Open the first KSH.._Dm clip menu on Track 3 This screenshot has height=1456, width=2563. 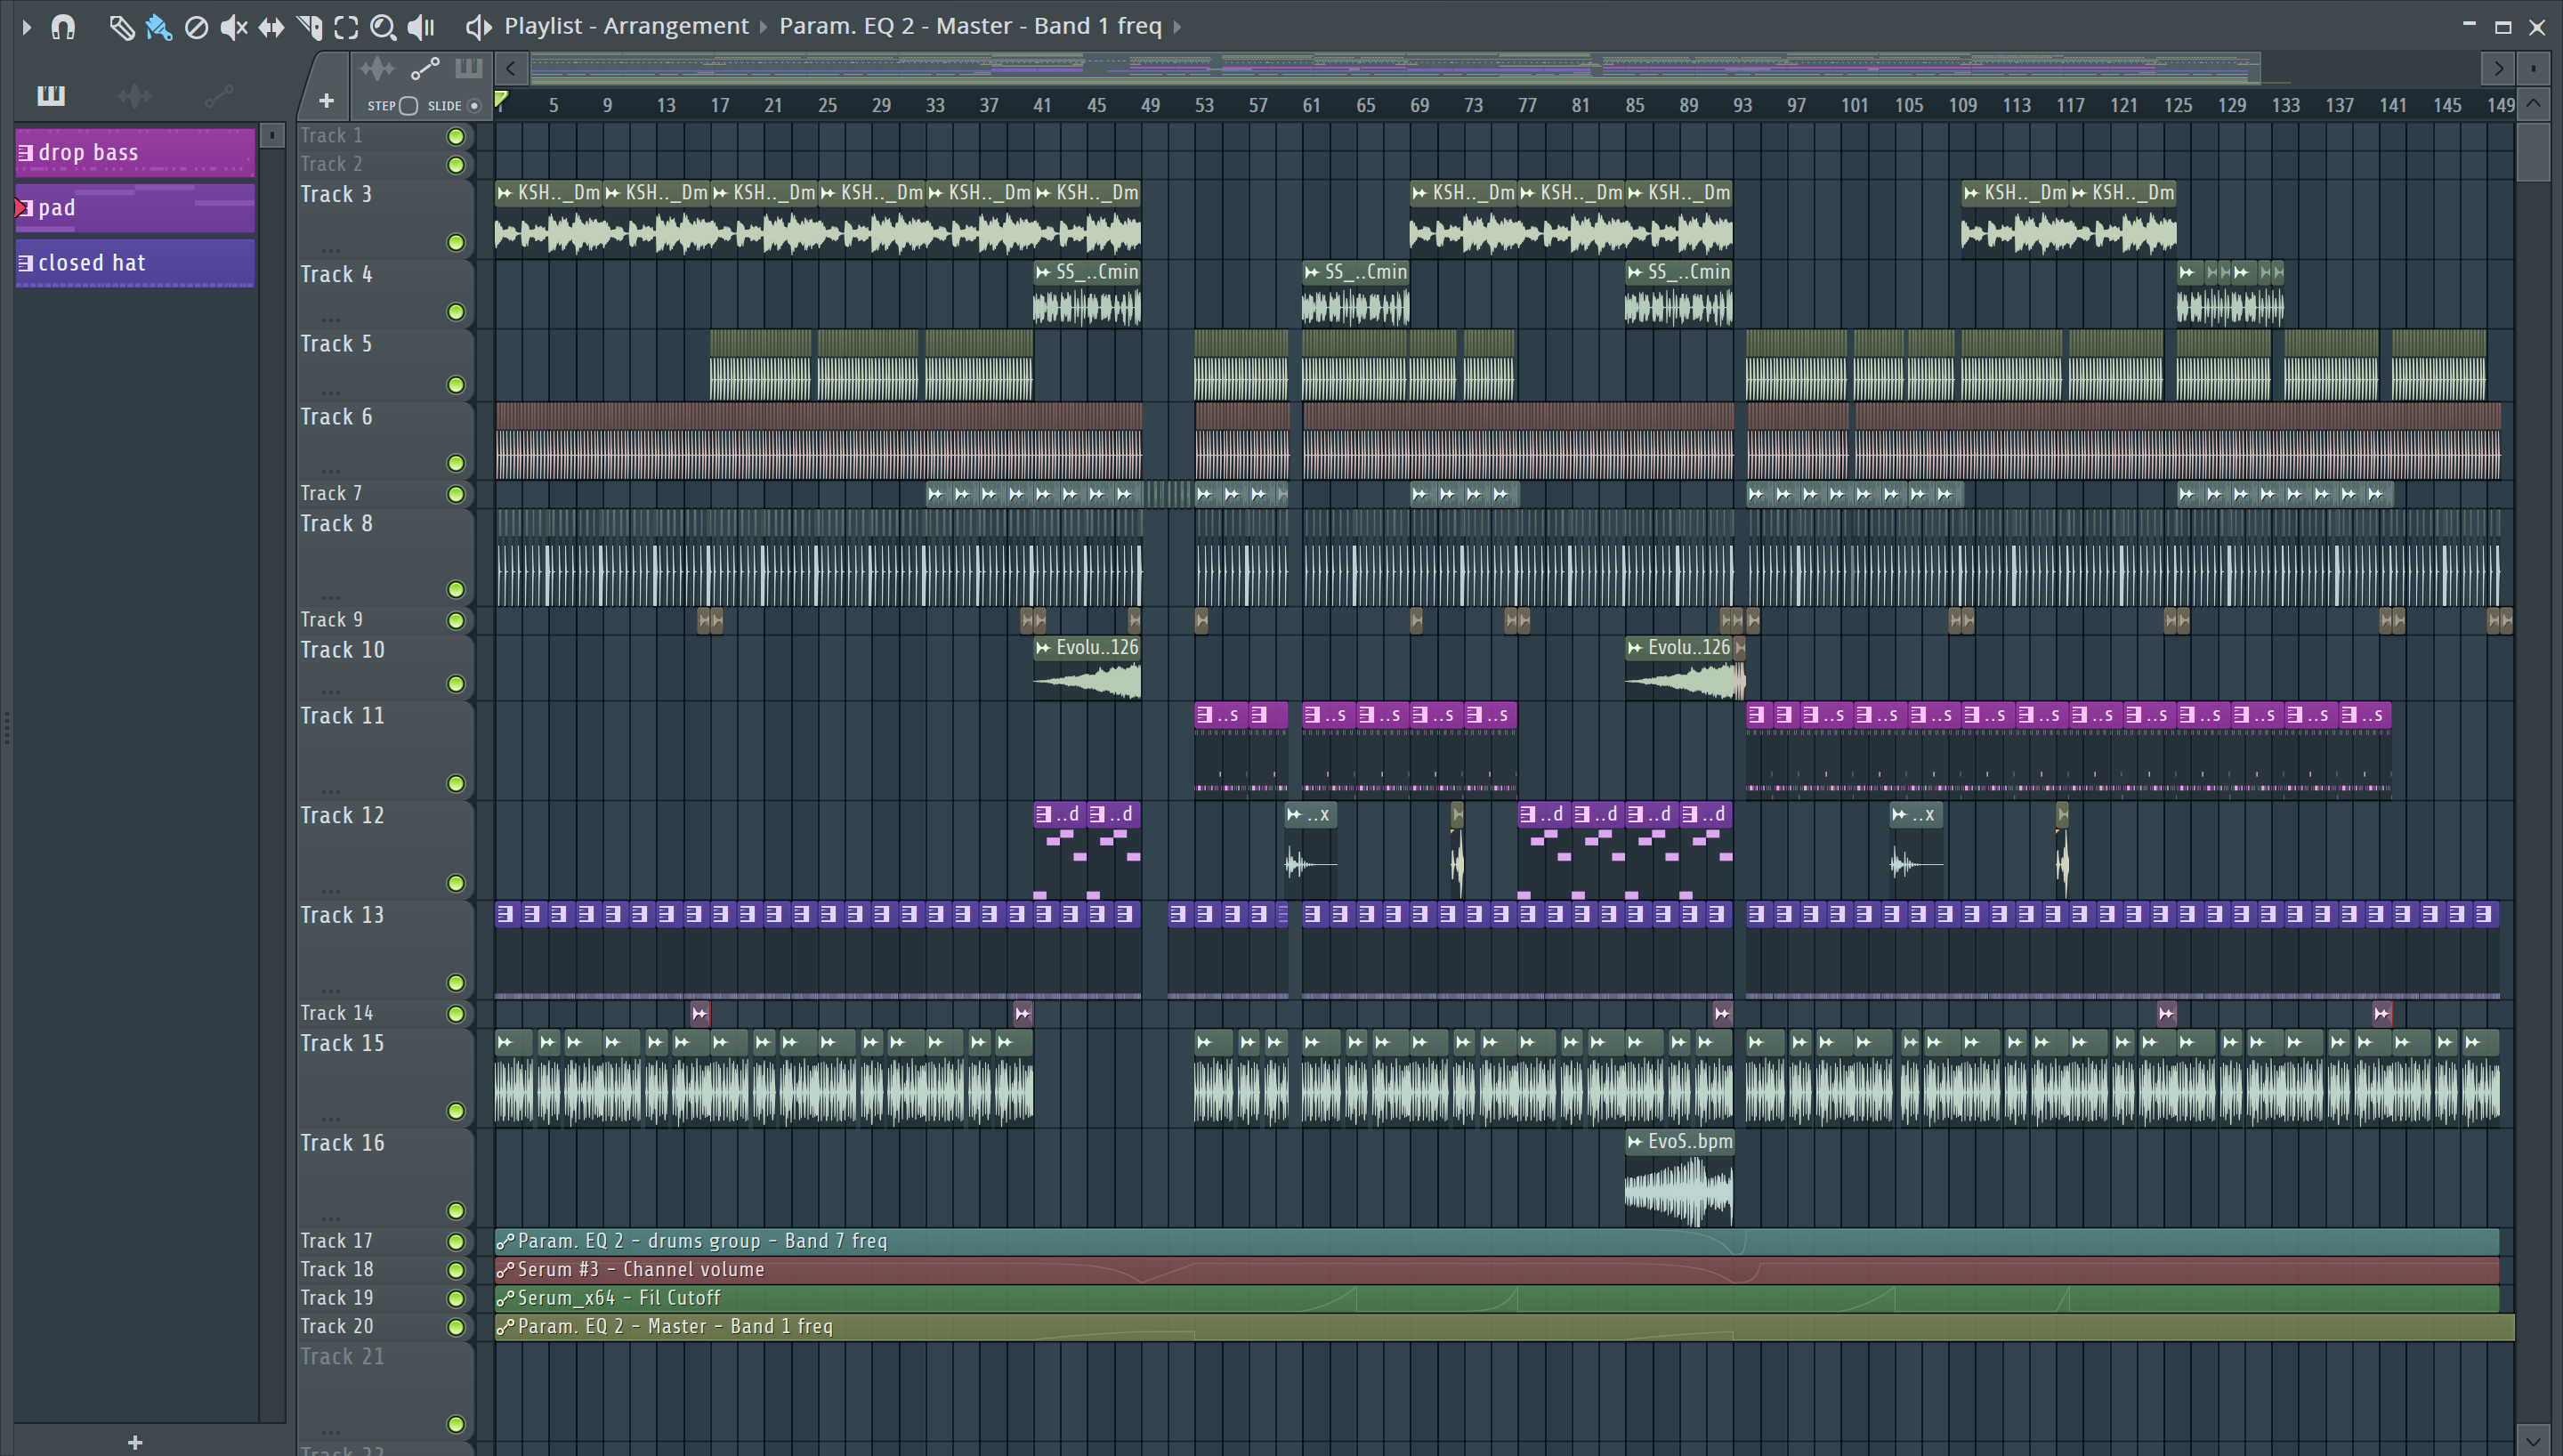coord(505,193)
